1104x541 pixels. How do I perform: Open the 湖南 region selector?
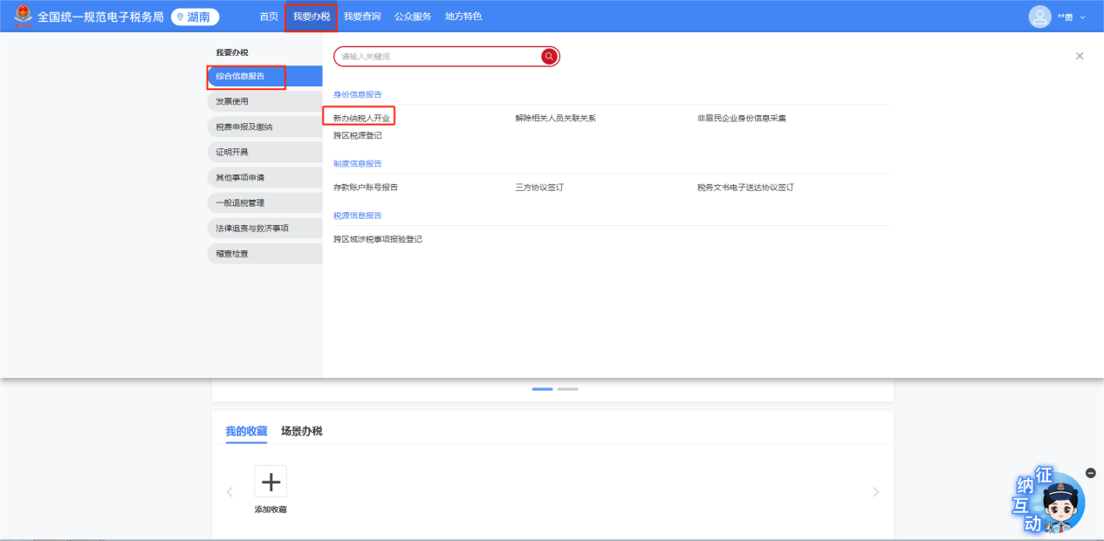click(x=195, y=17)
